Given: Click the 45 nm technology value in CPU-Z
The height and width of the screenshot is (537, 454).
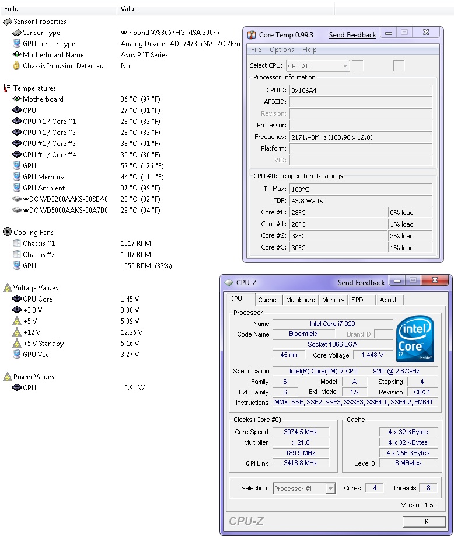Looking at the screenshot, I should (288, 355).
